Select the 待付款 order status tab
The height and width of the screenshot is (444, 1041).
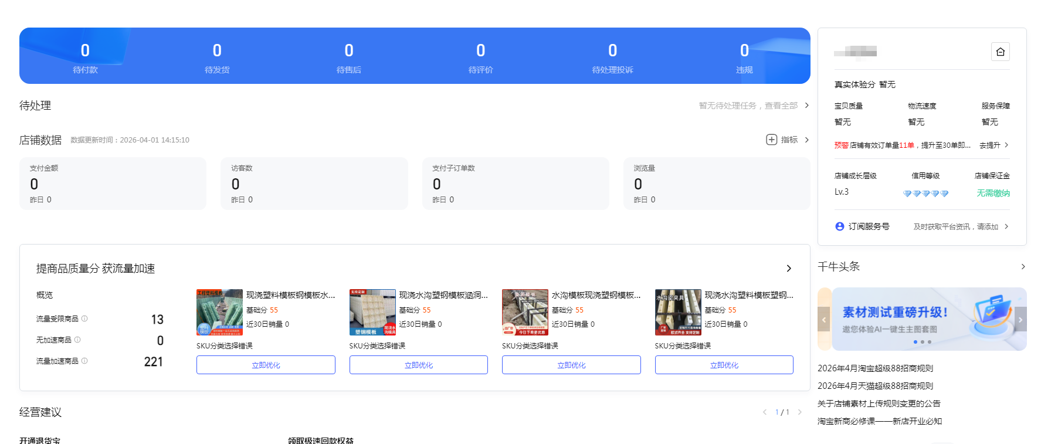[85, 57]
